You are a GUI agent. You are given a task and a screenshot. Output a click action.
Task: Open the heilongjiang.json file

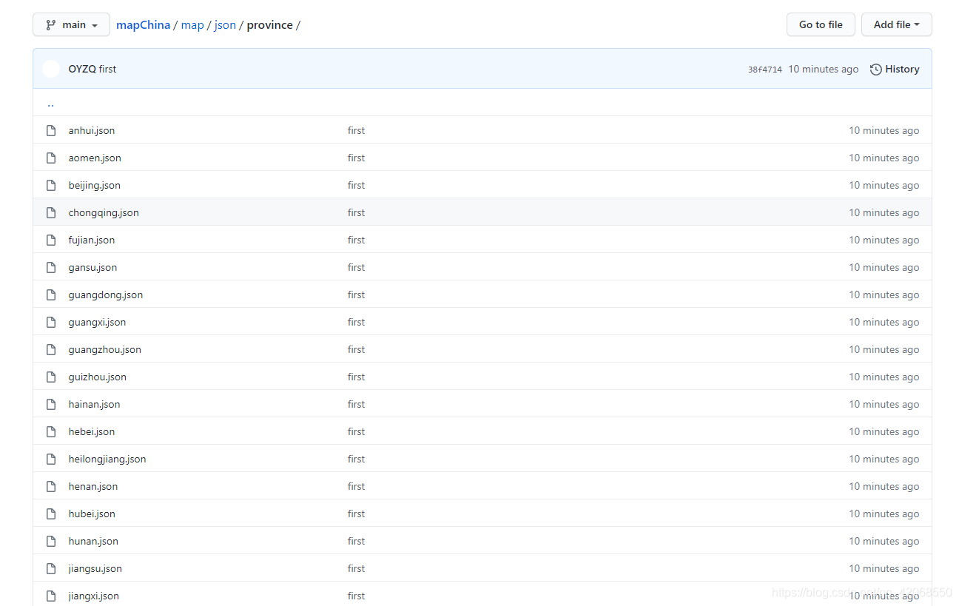pos(107,459)
